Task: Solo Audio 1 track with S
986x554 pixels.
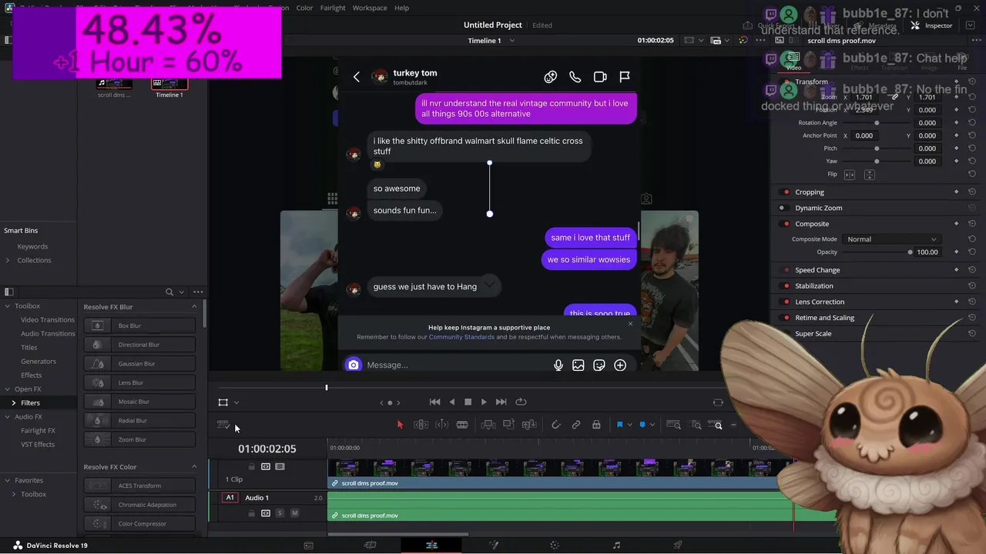Action: coord(280,513)
